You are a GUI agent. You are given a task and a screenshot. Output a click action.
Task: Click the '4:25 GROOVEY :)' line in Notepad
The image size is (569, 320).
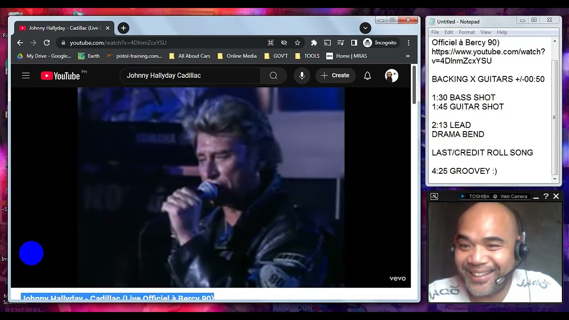tap(464, 171)
